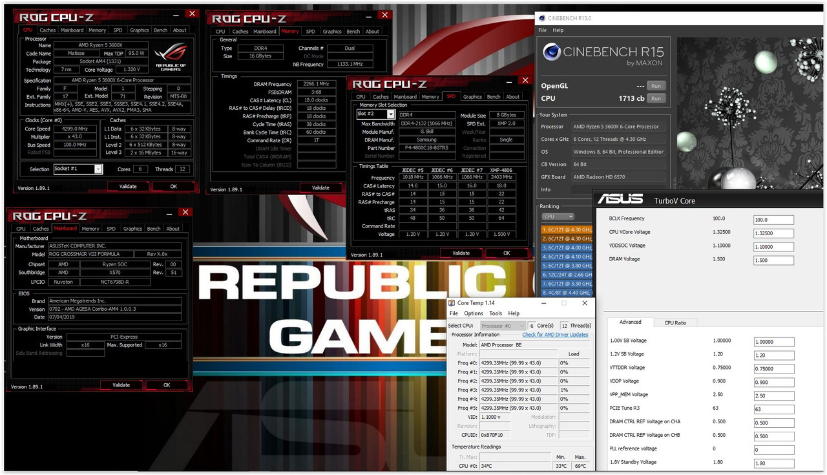This screenshot has height=475, width=827.
Task: Select ranking entry '8. 4C/8T @ 4.40 GHz'
Action: pos(567,293)
